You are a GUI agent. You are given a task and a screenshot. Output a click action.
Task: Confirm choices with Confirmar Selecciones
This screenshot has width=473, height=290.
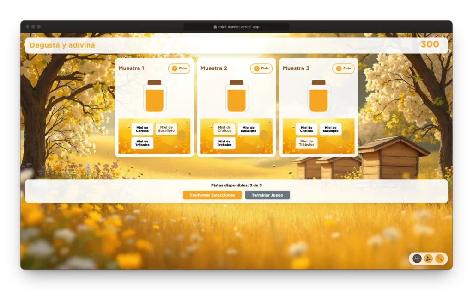coord(212,195)
